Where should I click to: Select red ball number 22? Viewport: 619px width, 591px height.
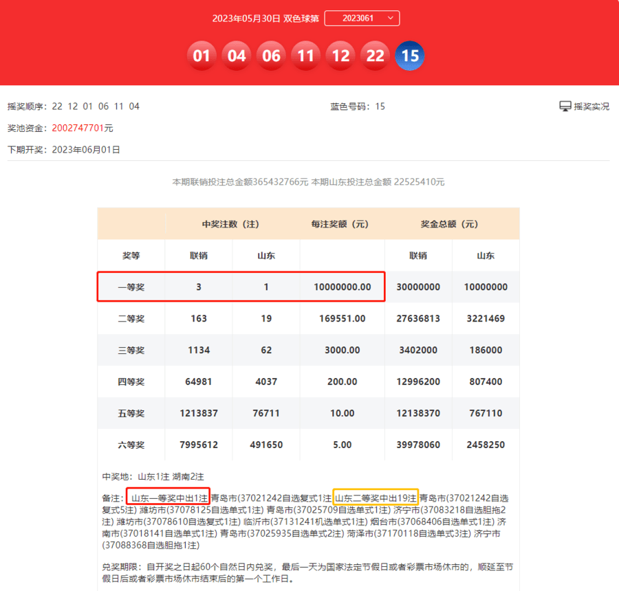click(x=375, y=56)
